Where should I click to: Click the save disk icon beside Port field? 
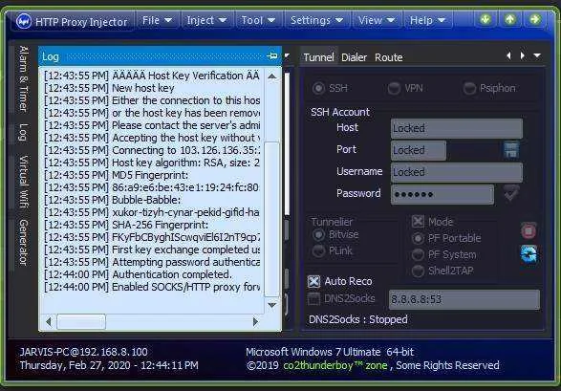click(x=511, y=150)
